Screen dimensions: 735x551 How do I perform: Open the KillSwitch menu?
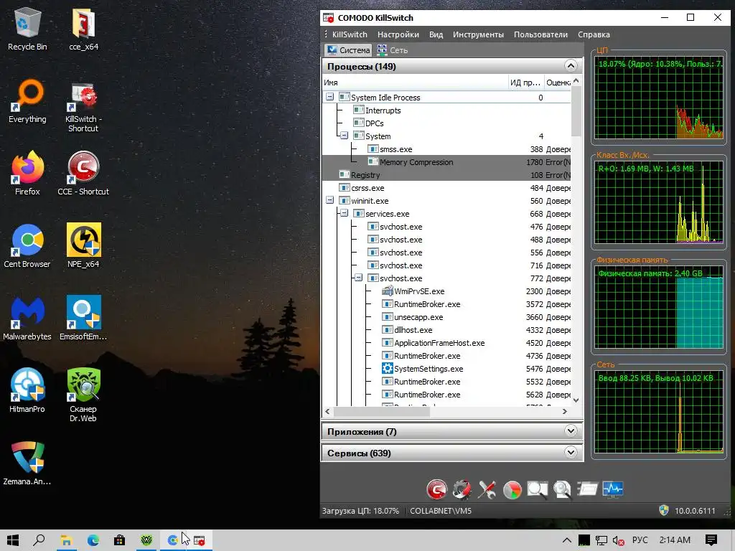point(350,34)
